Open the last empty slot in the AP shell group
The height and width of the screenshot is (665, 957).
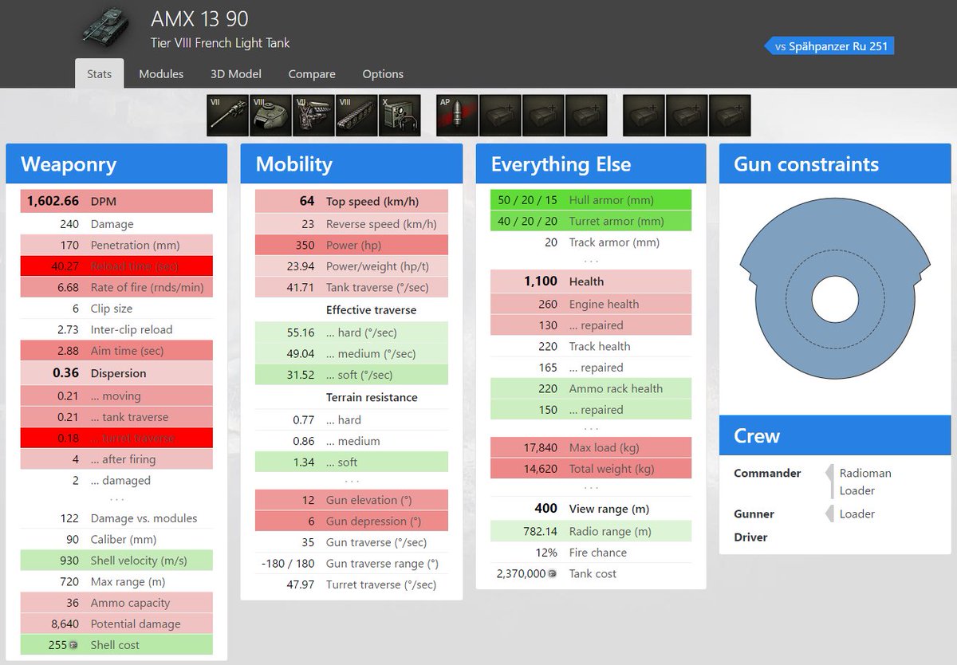point(586,116)
